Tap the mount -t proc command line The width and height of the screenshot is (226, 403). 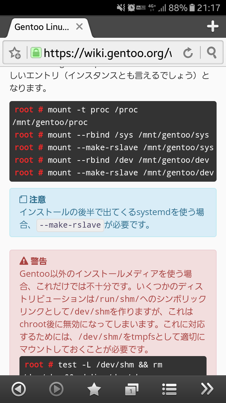coord(93,110)
